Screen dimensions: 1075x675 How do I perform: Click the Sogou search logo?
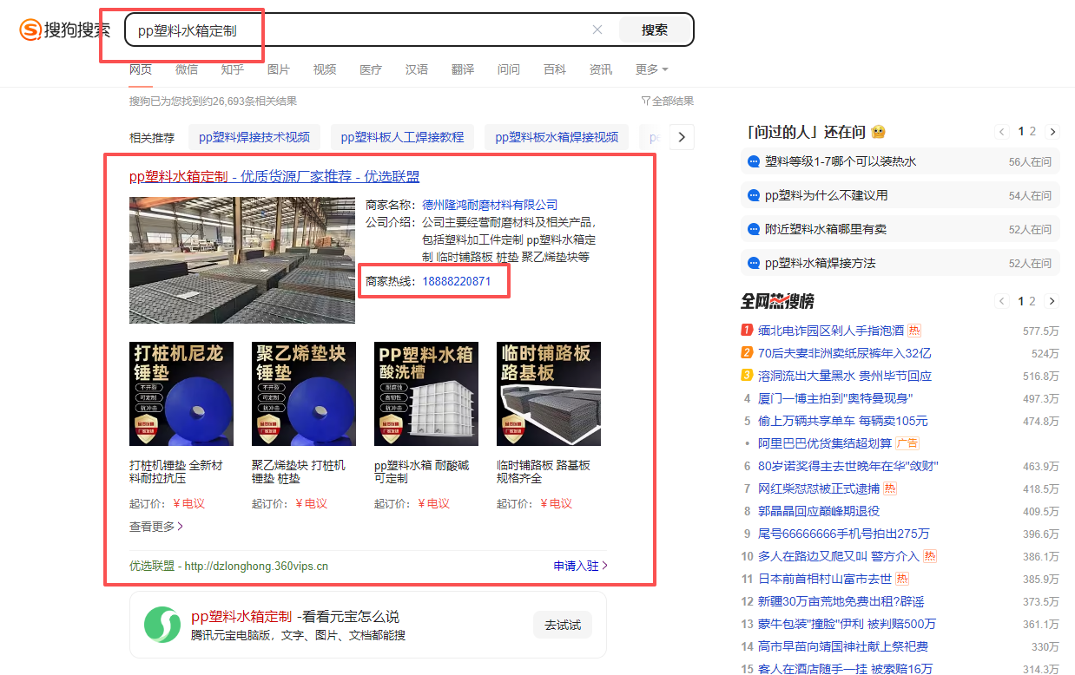coord(63,30)
